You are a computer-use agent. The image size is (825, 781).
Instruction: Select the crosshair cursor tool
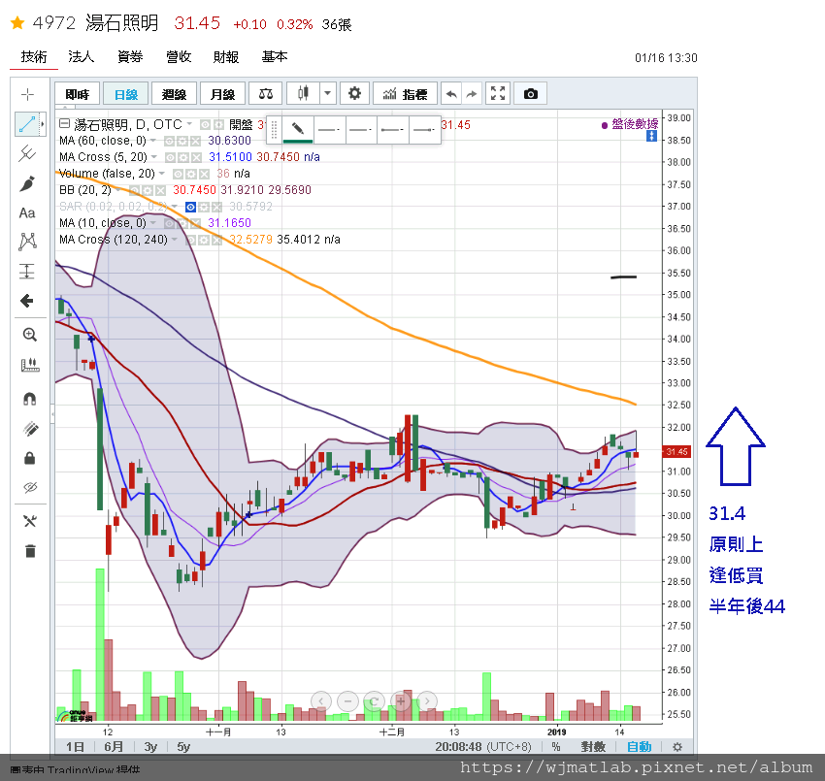point(27,94)
